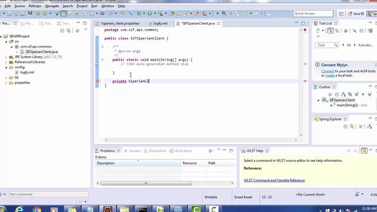Open Internet Explorer from the taskbar
Image resolution: width=377 pixels, height=212 pixels.
coord(19,209)
